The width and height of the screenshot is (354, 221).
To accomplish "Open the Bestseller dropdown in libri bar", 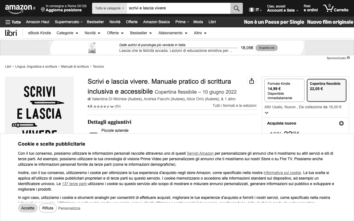I will point(141,33).
